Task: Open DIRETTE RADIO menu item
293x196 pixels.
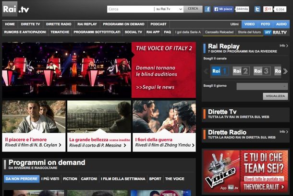Action: [59, 24]
